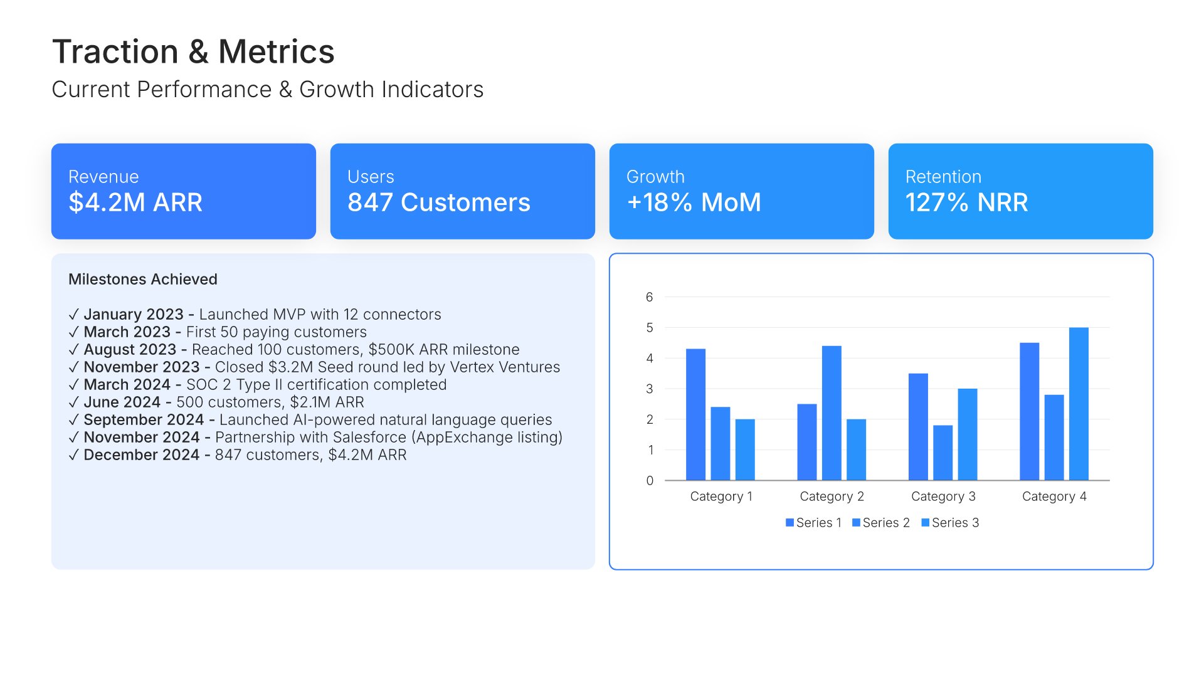The width and height of the screenshot is (1204, 677).
Task: Select the Category 2 axis label
Action: point(832,496)
